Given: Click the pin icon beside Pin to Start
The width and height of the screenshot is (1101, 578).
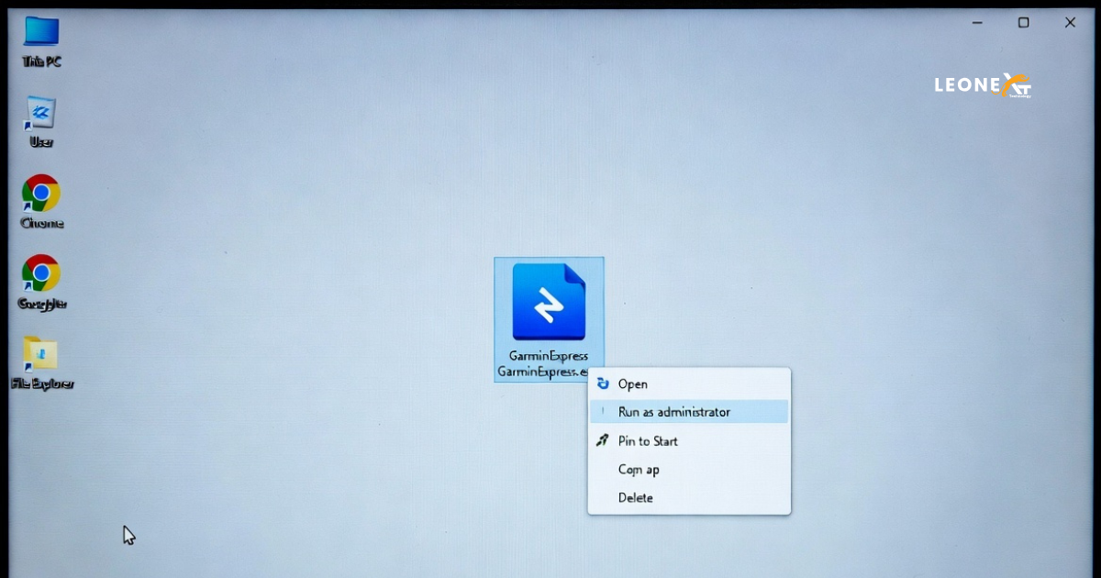Looking at the screenshot, I should pyautogui.click(x=603, y=440).
